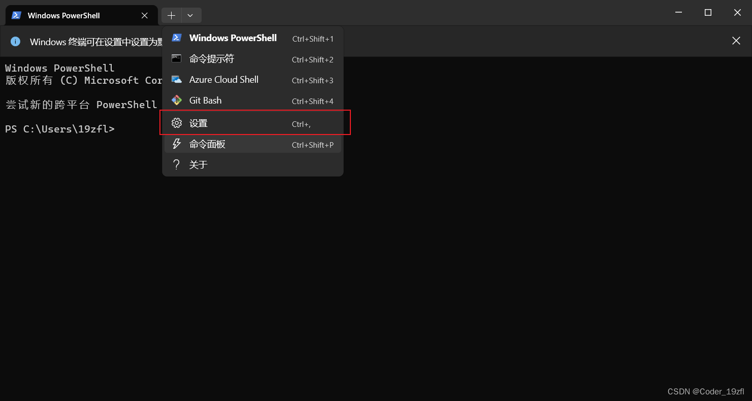Open 命令面板 via the lightning bolt icon
The width and height of the screenshot is (752, 401).
click(x=177, y=144)
